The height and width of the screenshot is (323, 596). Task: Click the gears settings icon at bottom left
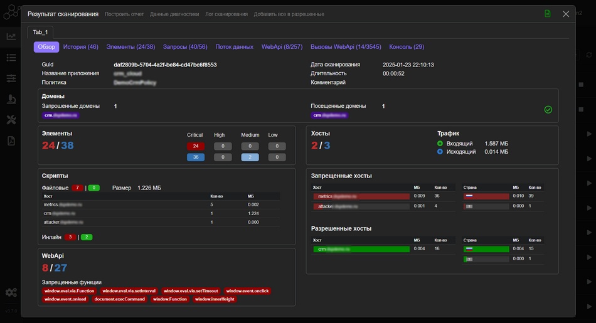coord(11,292)
